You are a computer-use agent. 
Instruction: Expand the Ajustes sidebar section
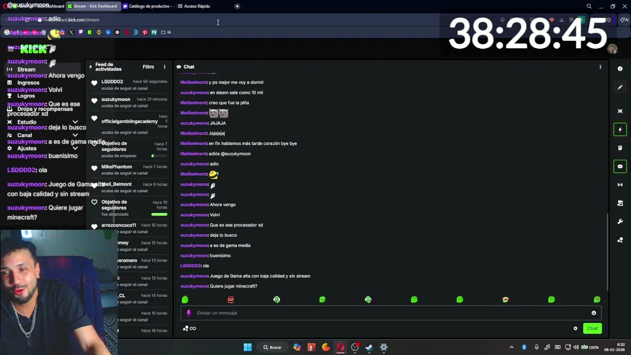coord(75,148)
